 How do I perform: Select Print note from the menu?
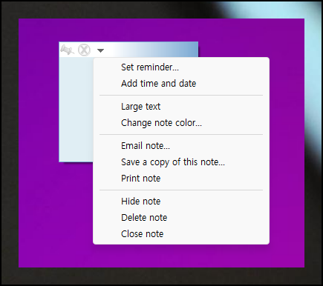tap(181, 179)
